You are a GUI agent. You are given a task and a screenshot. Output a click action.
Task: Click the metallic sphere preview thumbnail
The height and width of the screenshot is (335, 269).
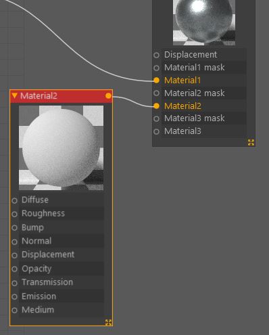point(204,22)
